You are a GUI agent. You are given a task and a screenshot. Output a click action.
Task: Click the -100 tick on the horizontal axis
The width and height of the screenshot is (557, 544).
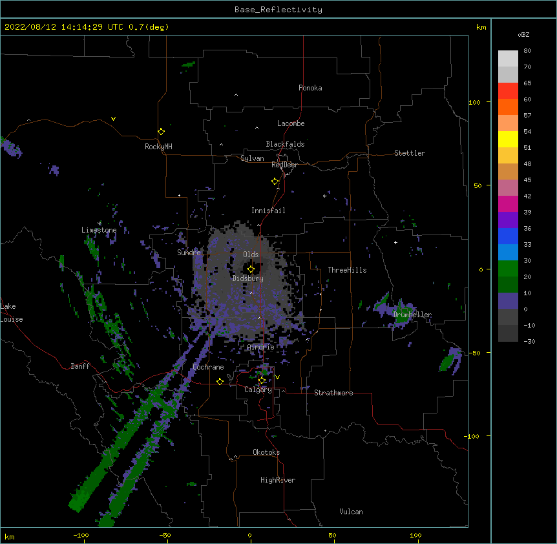point(81,535)
